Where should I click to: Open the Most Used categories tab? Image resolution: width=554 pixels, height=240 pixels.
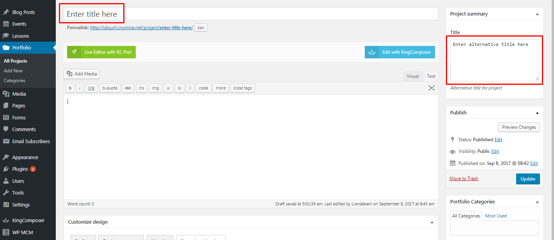pos(495,216)
